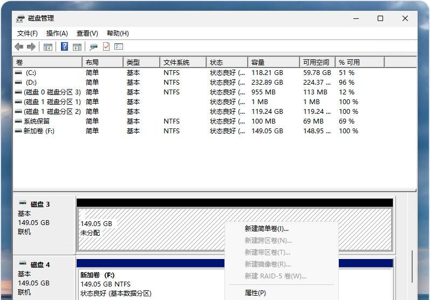430x300 pixels.
Task: Click the vertical scrollbar of the disk pane
Action: pyautogui.click(x=412, y=267)
